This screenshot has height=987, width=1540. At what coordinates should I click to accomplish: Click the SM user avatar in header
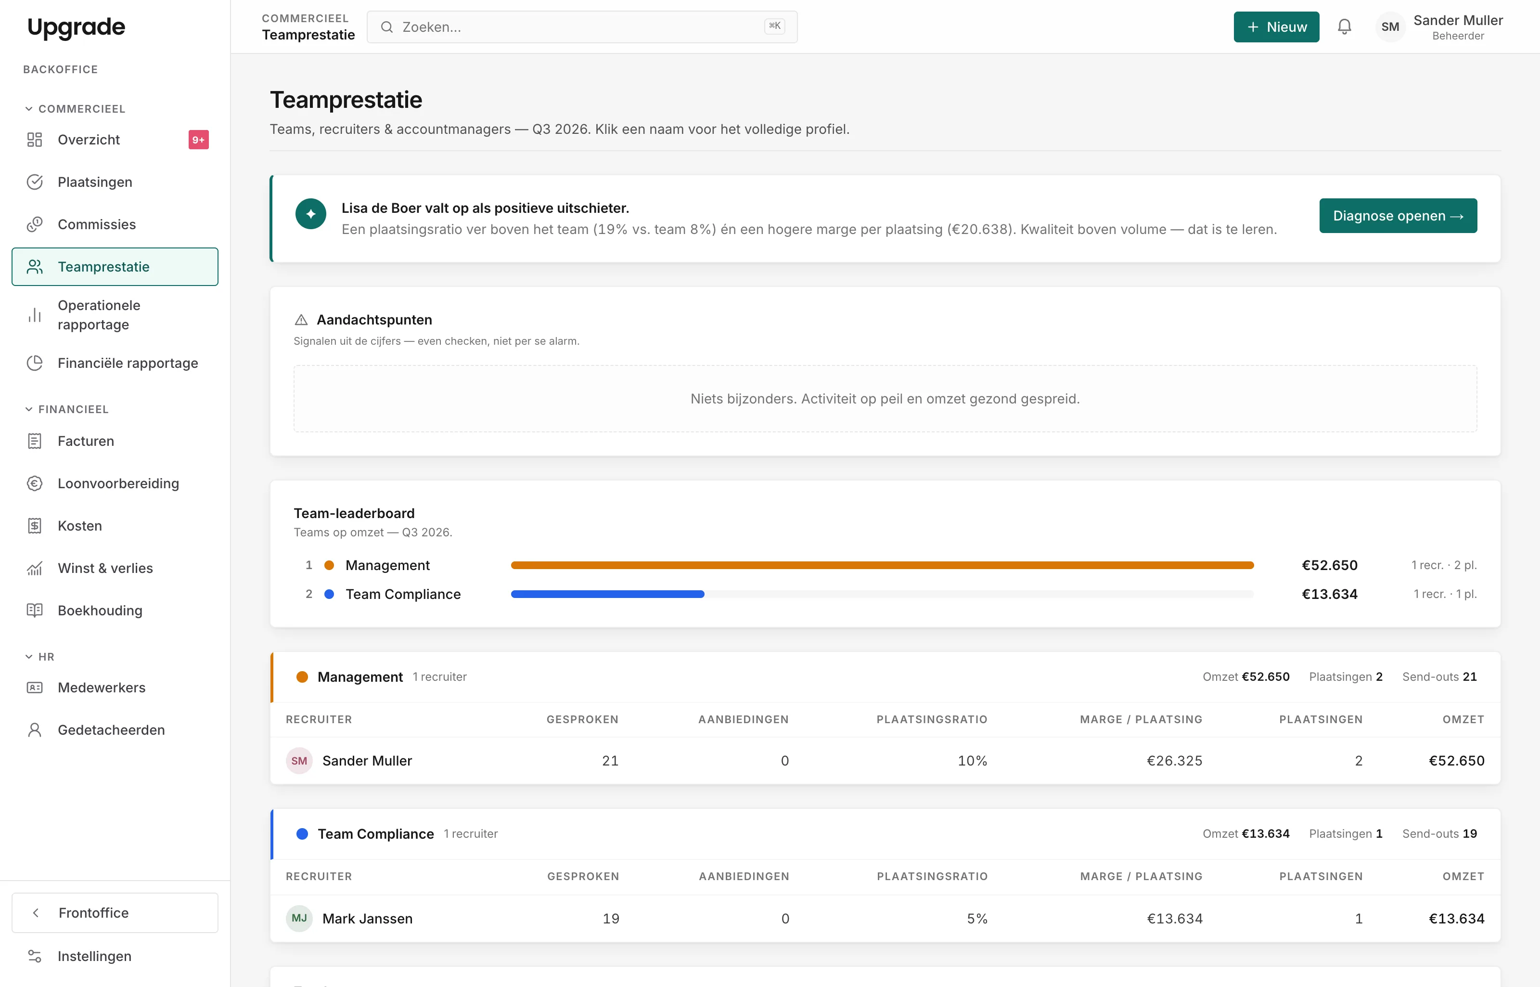1390,27
